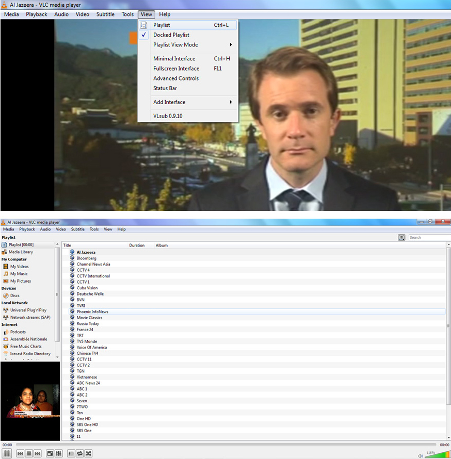Screen dimensions: 451x459
Task: Sort playlist by Duration column header
Action: click(141, 245)
